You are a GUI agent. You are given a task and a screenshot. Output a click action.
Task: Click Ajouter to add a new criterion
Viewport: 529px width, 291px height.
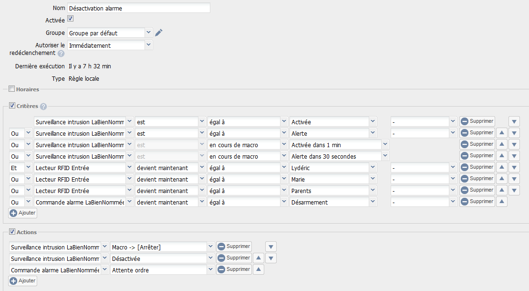click(x=23, y=213)
